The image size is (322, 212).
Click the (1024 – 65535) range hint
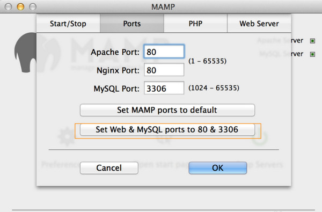click(x=214, y=88)
